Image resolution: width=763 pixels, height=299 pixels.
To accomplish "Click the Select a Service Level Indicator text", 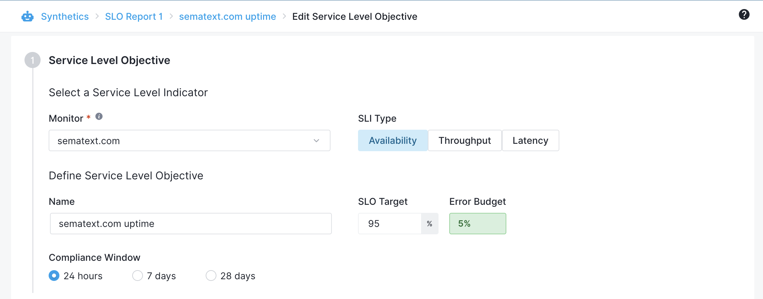I will coord(128,93).
